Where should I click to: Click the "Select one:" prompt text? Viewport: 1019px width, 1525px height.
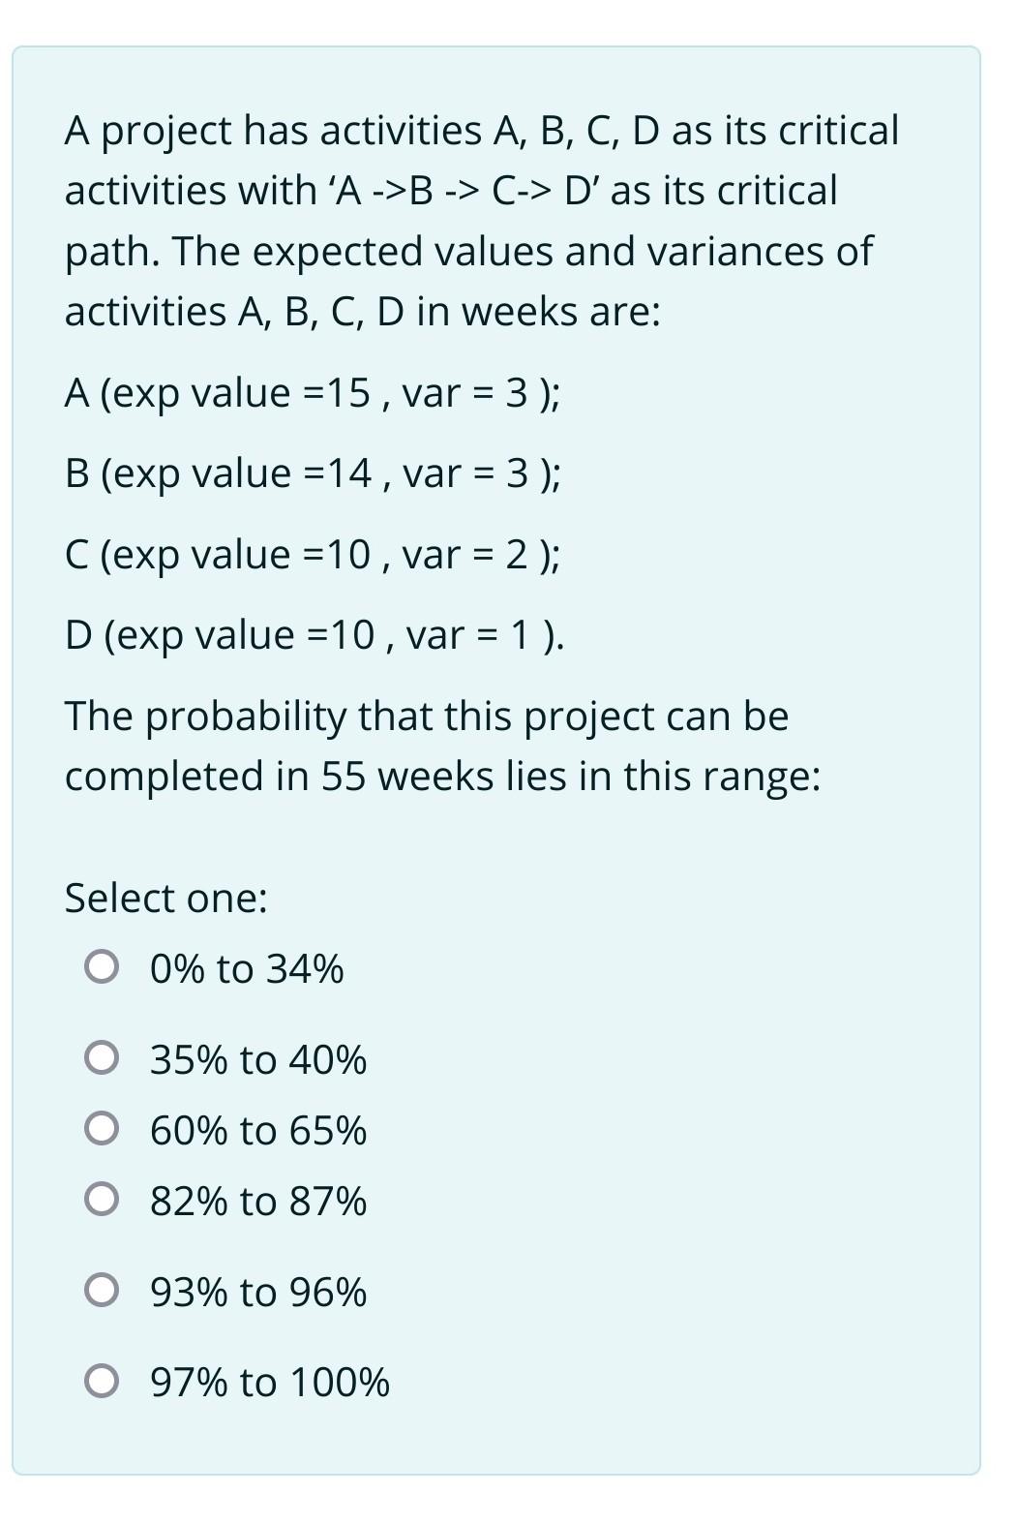click(x=166, y=898)
